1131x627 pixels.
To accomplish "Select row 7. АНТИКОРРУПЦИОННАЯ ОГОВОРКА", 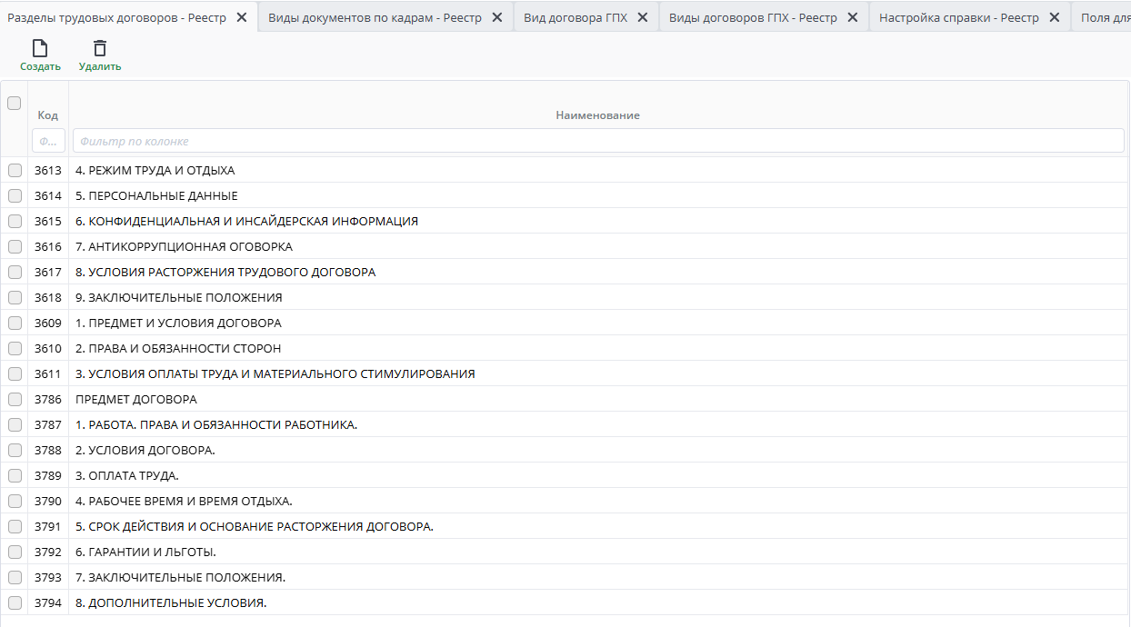I will coord(565,246).
